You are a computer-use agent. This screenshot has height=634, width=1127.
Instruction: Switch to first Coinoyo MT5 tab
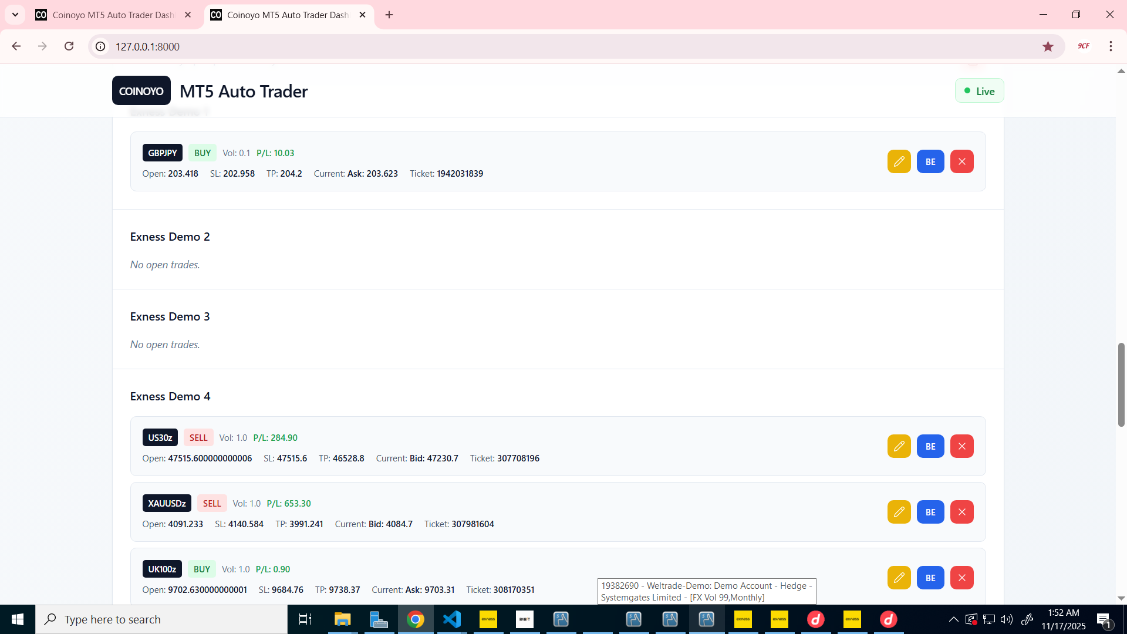pos(113,15)
